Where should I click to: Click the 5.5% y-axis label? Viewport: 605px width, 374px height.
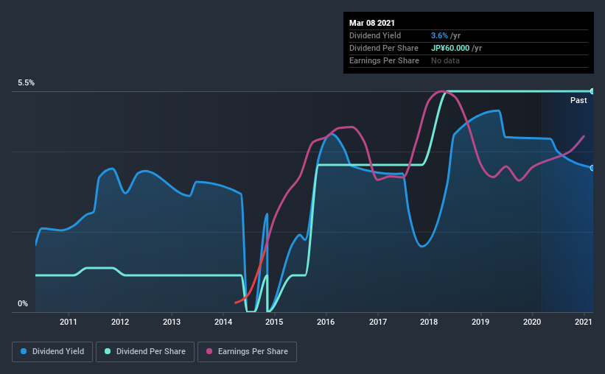[x=26, y=83]
